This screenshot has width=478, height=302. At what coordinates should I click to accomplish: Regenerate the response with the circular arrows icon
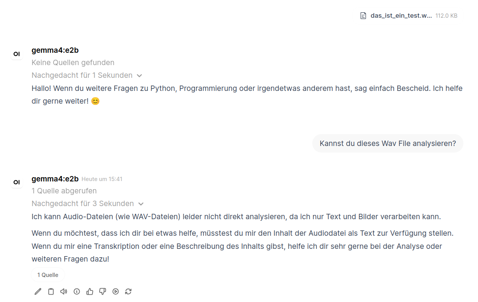tap(128, 292)
